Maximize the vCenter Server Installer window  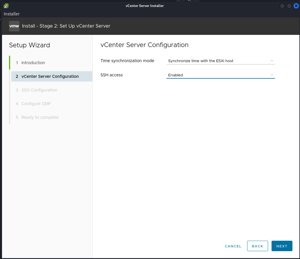289,6
